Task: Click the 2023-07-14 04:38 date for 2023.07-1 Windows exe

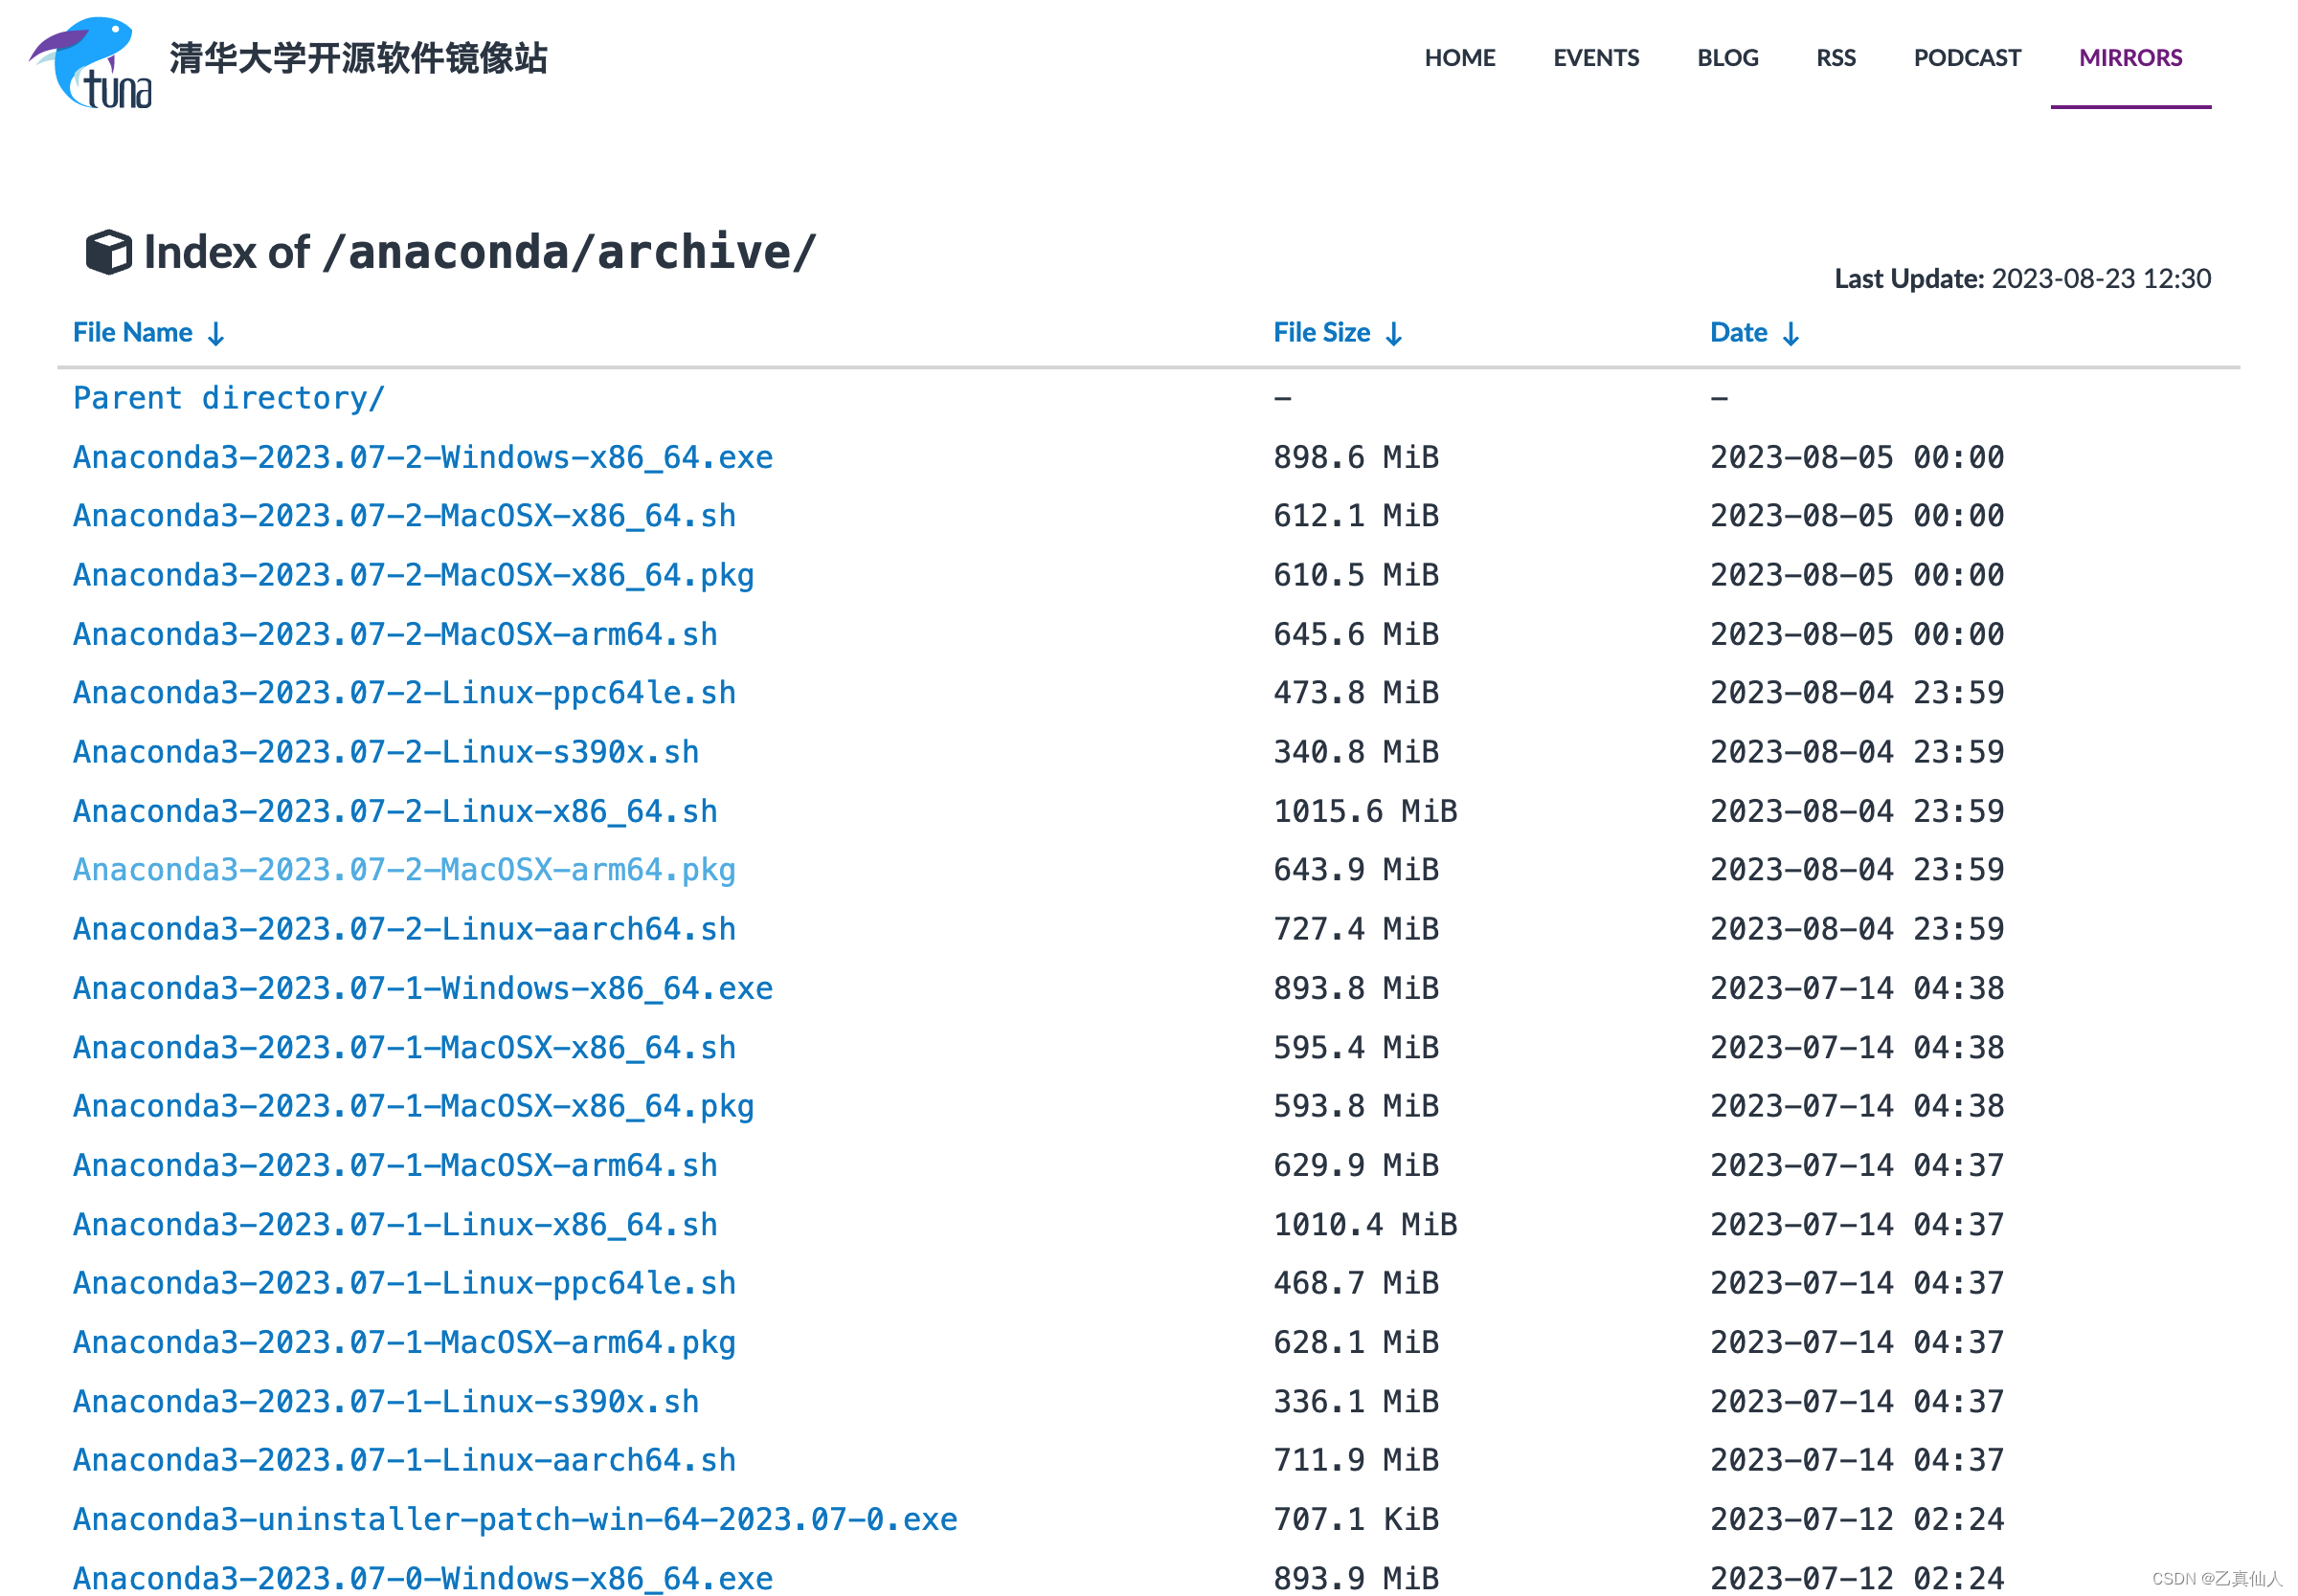Action: click(1857, 988)
